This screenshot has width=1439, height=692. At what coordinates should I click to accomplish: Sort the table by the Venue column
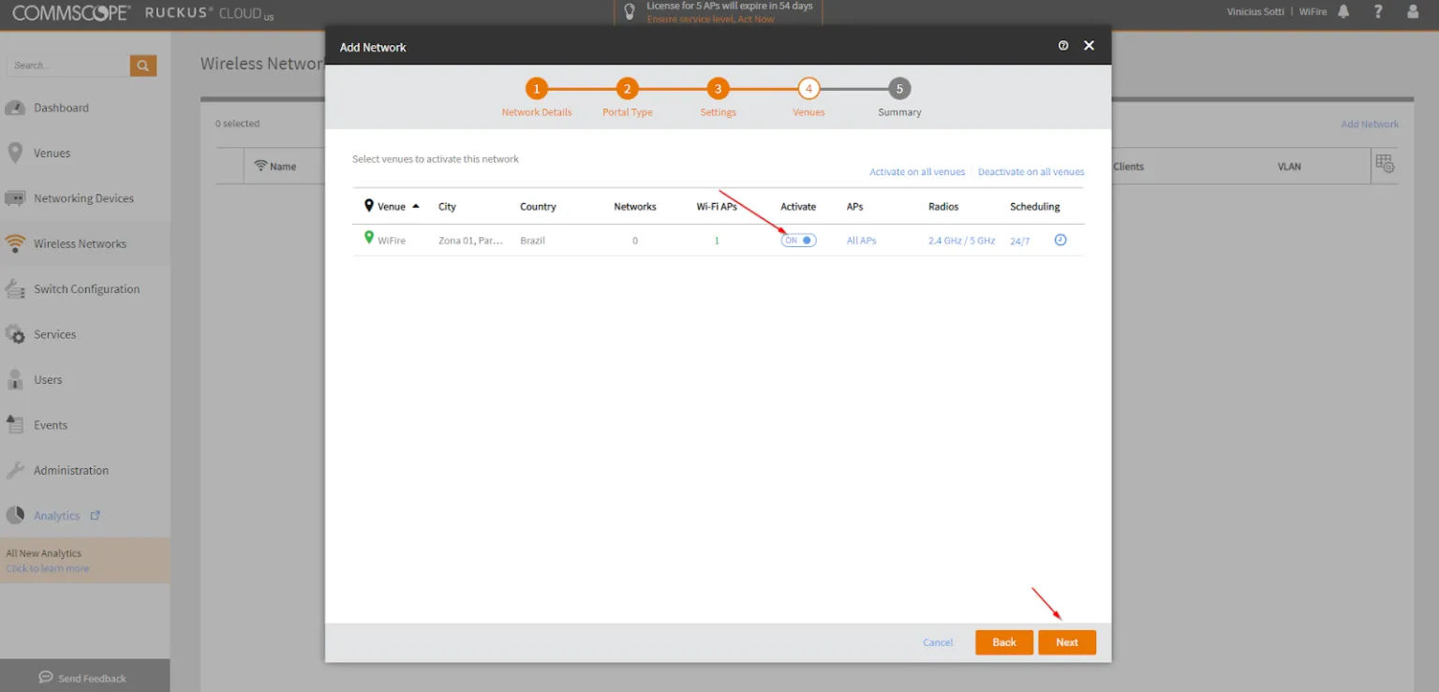[x=392, y=206]
